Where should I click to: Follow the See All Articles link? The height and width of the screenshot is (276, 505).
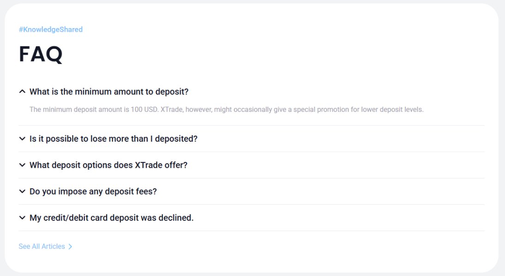pyautogui.click(x=42, y=247)
